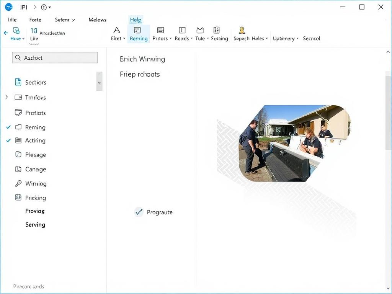Open the Tule dropdown arrow

coord(208,39)
